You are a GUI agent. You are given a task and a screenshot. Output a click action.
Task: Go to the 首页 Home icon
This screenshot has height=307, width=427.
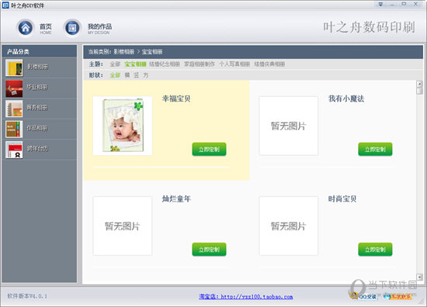point(26,28)
